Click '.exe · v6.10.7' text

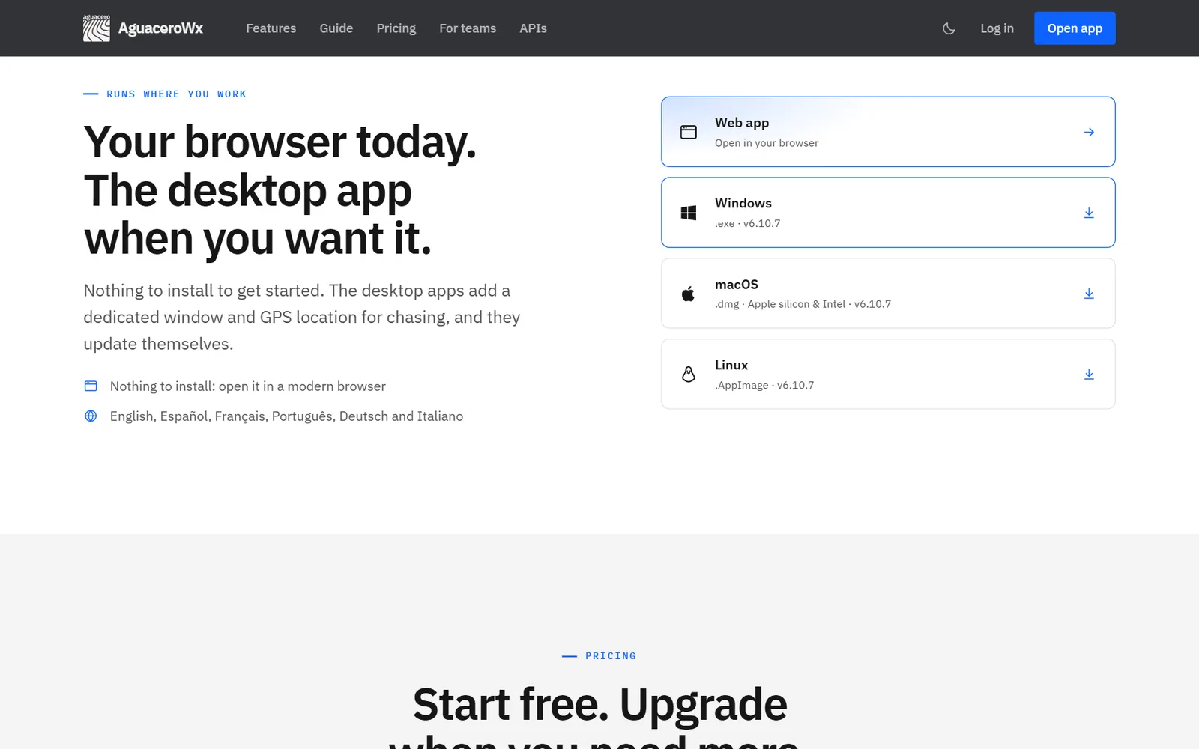pyautogui.click(x=747, y=223)
